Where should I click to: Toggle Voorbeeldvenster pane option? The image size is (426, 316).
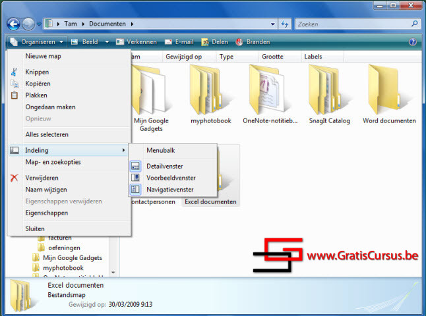171,178
